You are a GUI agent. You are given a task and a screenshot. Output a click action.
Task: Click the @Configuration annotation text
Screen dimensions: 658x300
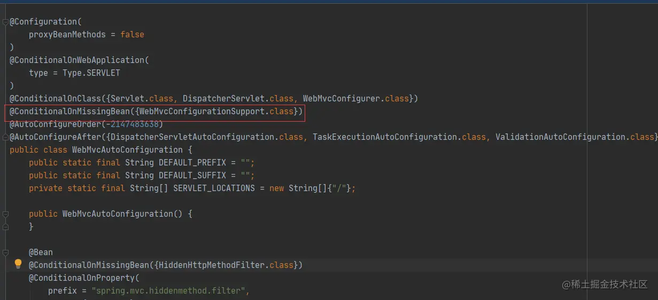(43, 22)
